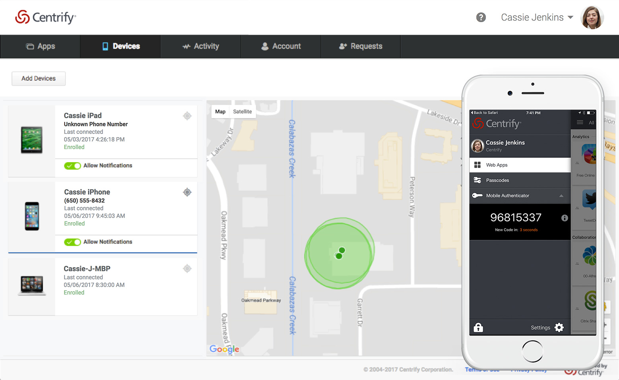Toggle Allow Notifications for Cassie iPad
This screenshot has height=380, width=619.
(72, 166)
